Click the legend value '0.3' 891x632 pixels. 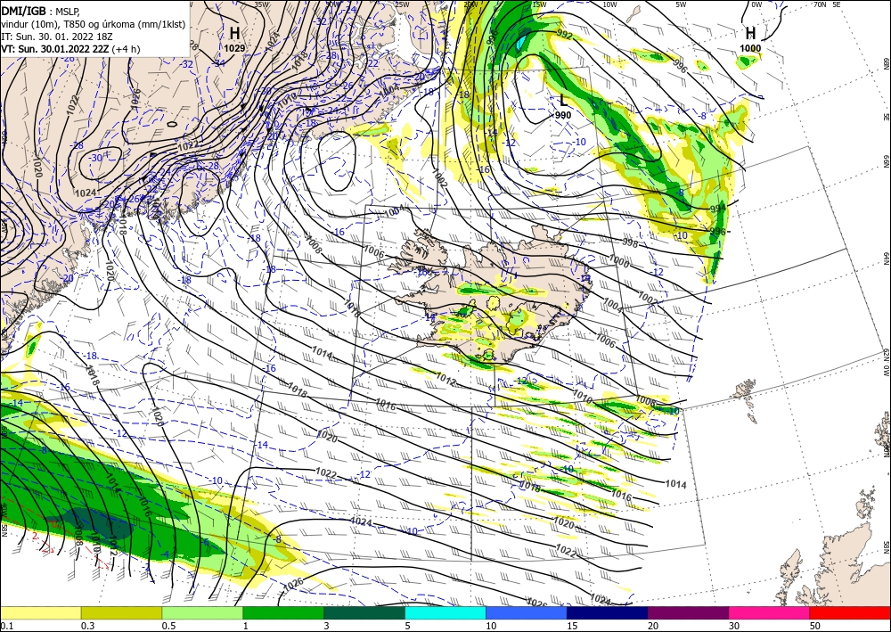pos(87,626)
